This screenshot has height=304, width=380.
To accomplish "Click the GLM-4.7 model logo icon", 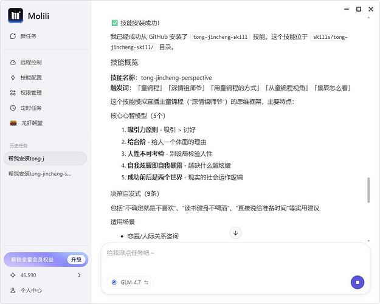I will click(114, 283).
